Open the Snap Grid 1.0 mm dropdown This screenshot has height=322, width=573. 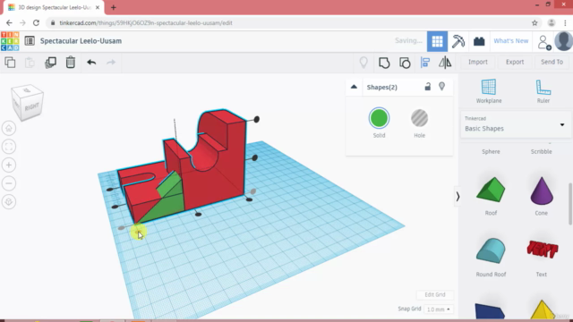(x=438, y=309)
